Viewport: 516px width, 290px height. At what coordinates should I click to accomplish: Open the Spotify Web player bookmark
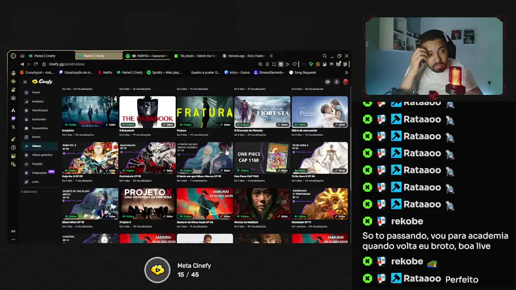[164, 72]
